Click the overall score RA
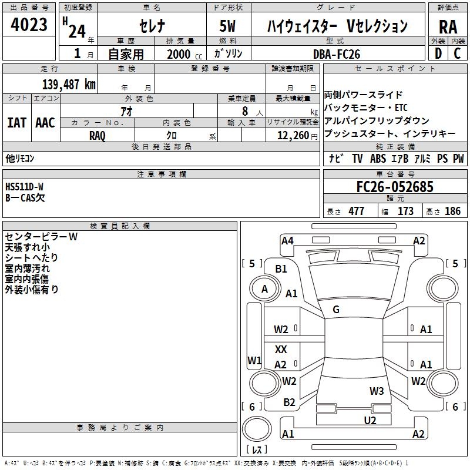The height and width of the screenshot is (470, 470). (x=448, y=27)
